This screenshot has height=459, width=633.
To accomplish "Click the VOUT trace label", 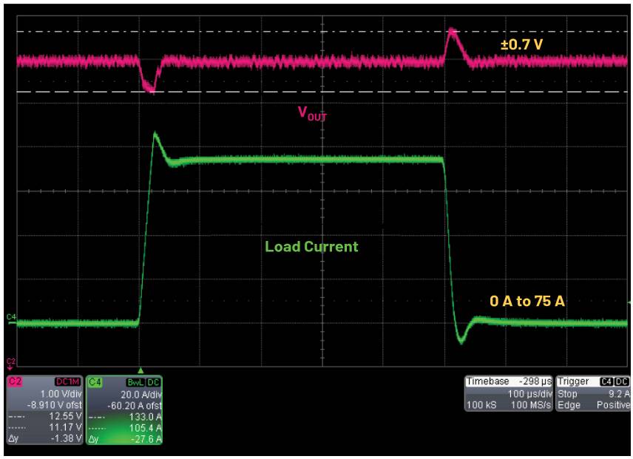I will point(311,113).
